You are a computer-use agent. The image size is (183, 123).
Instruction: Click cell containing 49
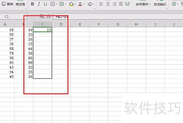24,30
